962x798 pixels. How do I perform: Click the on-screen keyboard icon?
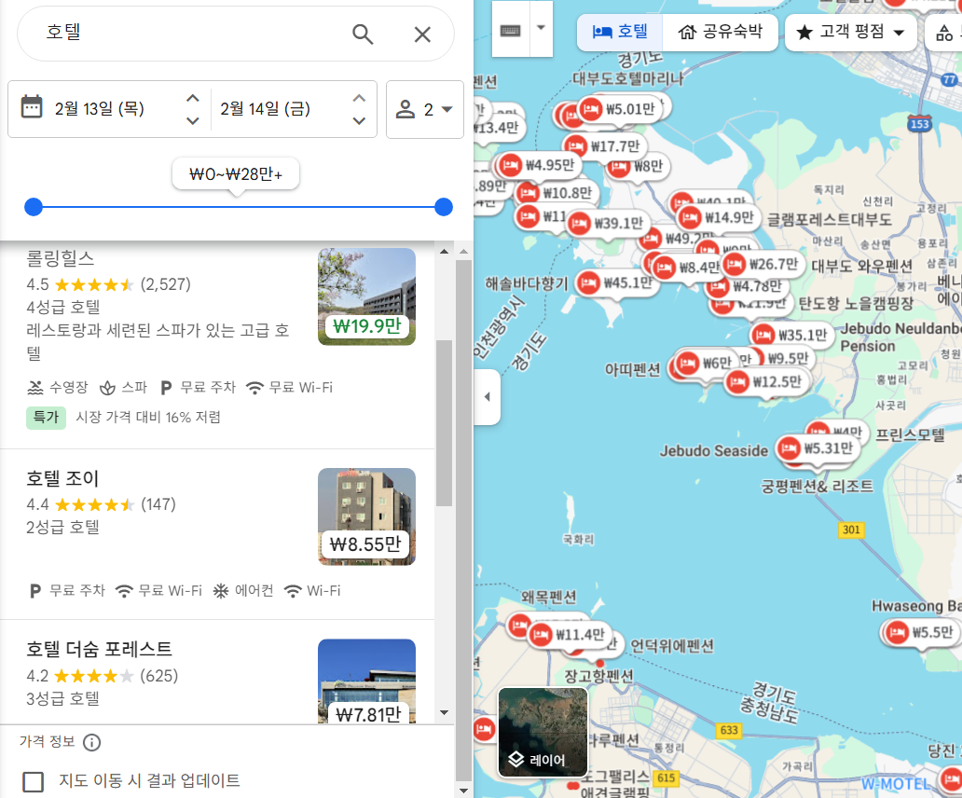pos(511,30)
